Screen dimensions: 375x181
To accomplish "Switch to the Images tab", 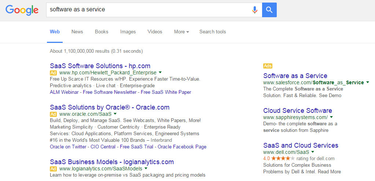I will click(x=128, y=32).
